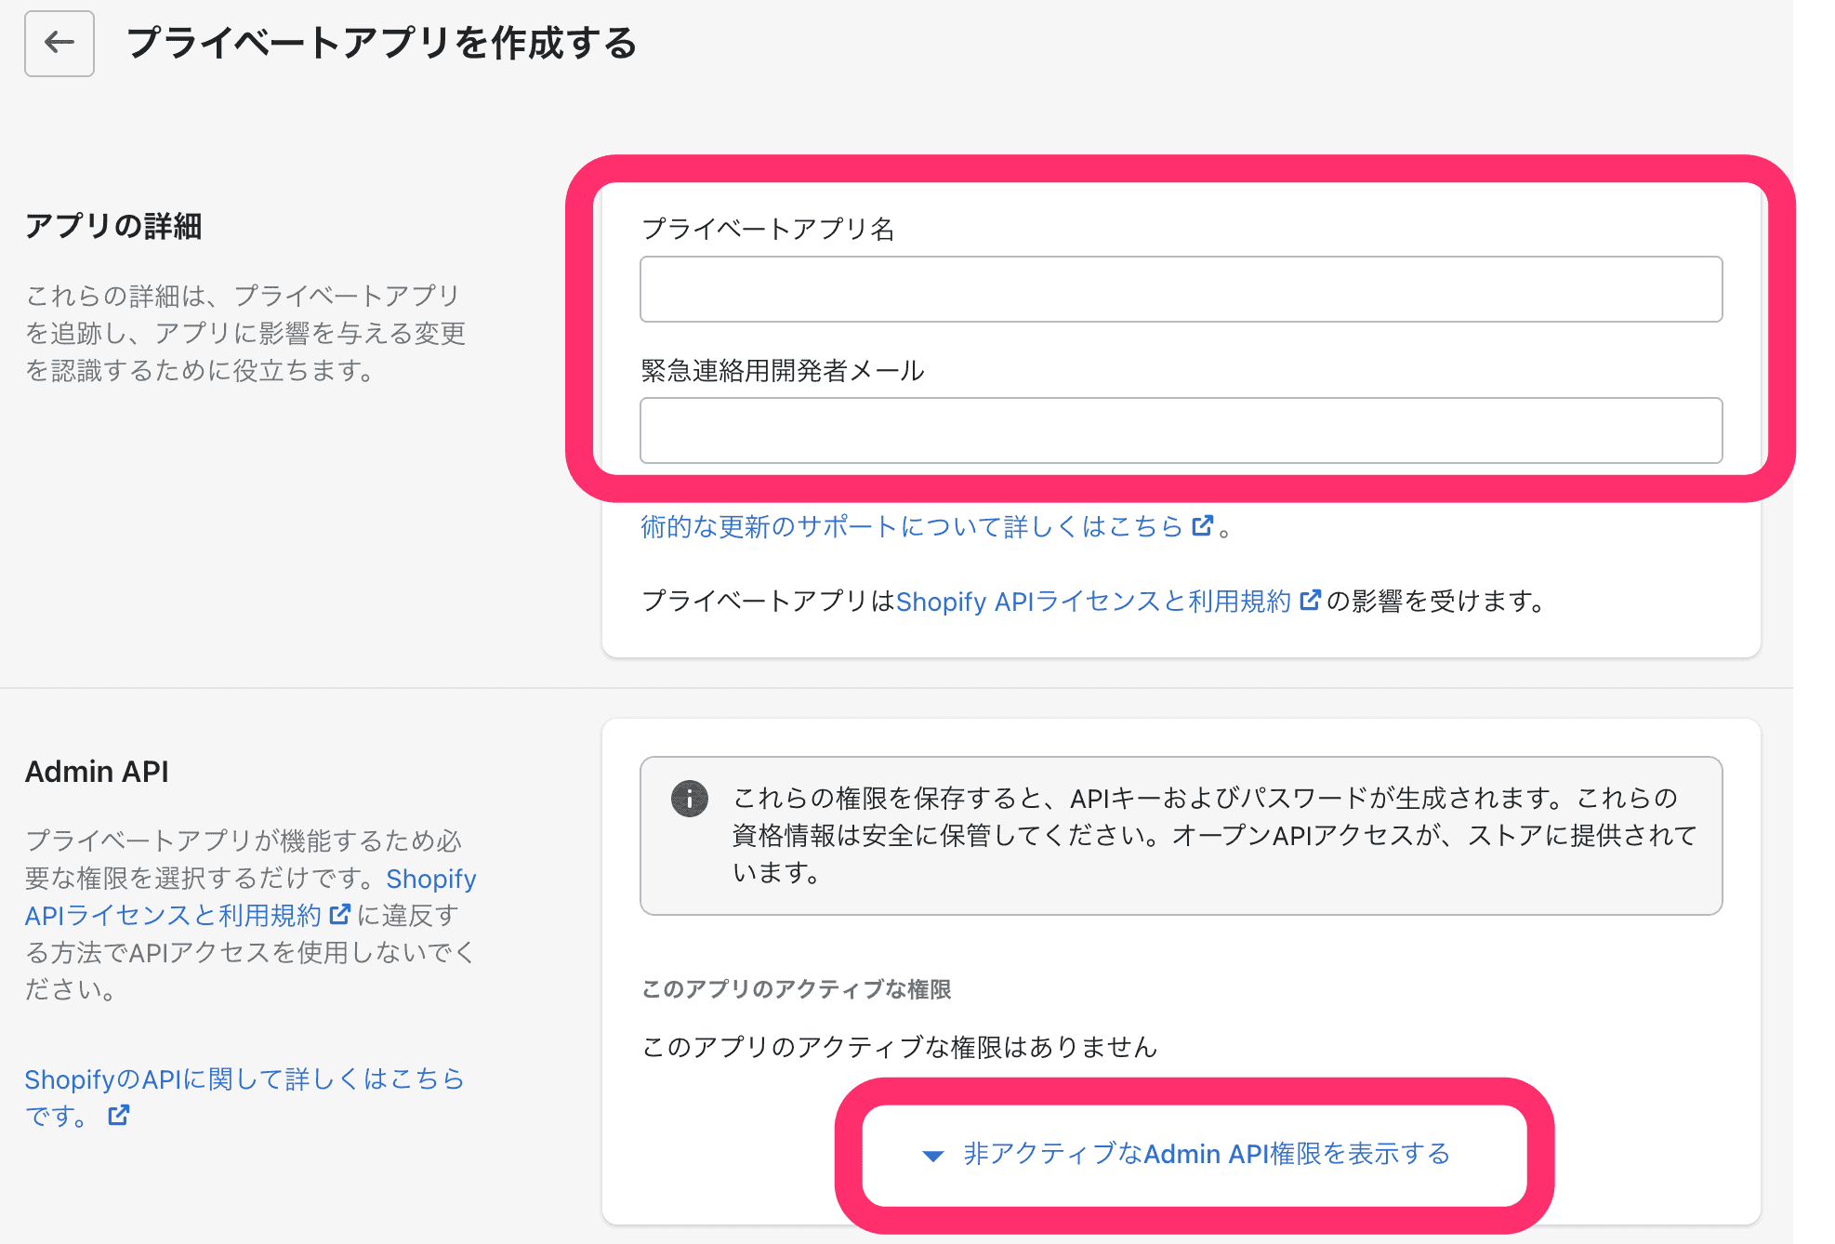Click external-link icon after technical update support link
The image size is (1835, 1244).
pyautogui.click(x=1202, y=526)
